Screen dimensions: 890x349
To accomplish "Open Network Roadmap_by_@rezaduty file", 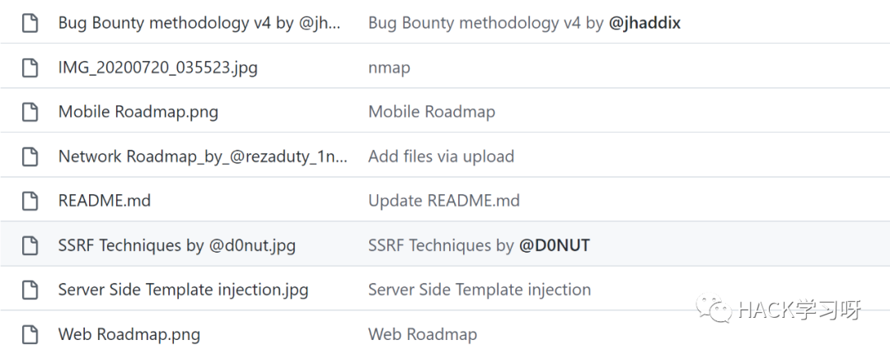I will pyautogui.click(x=204, y=156).
